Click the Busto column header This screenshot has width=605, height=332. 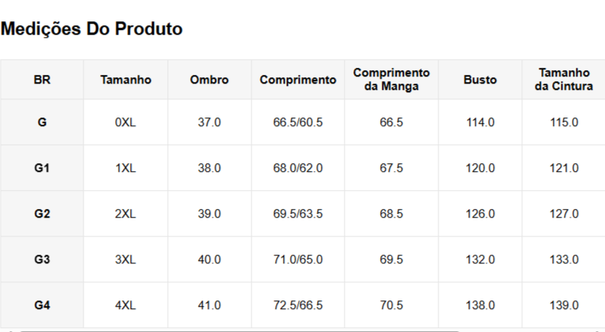[480, 80]
